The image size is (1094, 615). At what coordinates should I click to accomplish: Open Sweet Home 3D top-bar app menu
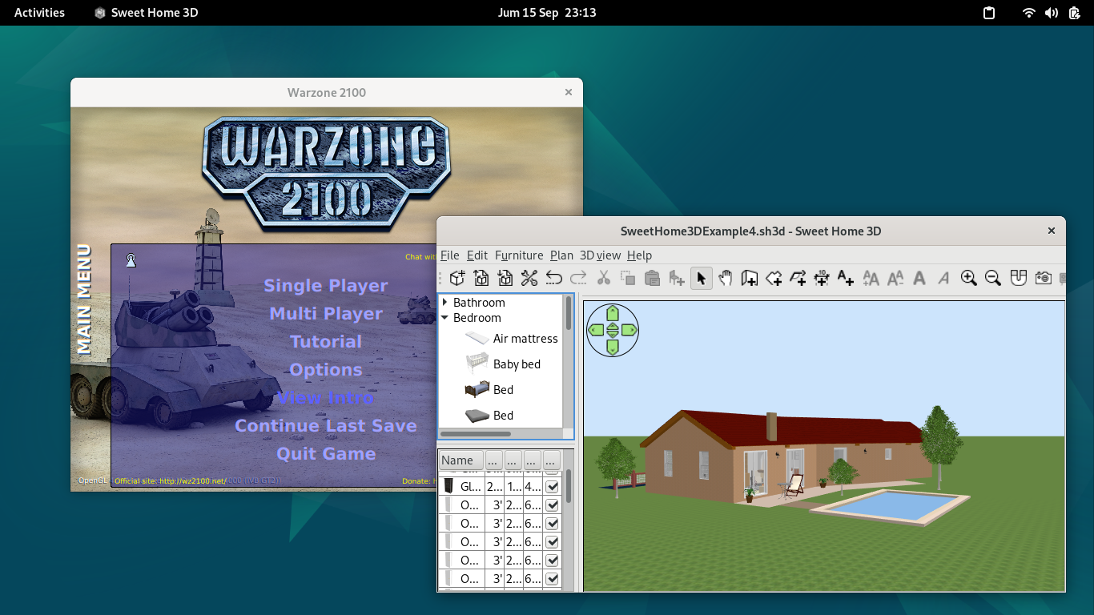(146, 13)
